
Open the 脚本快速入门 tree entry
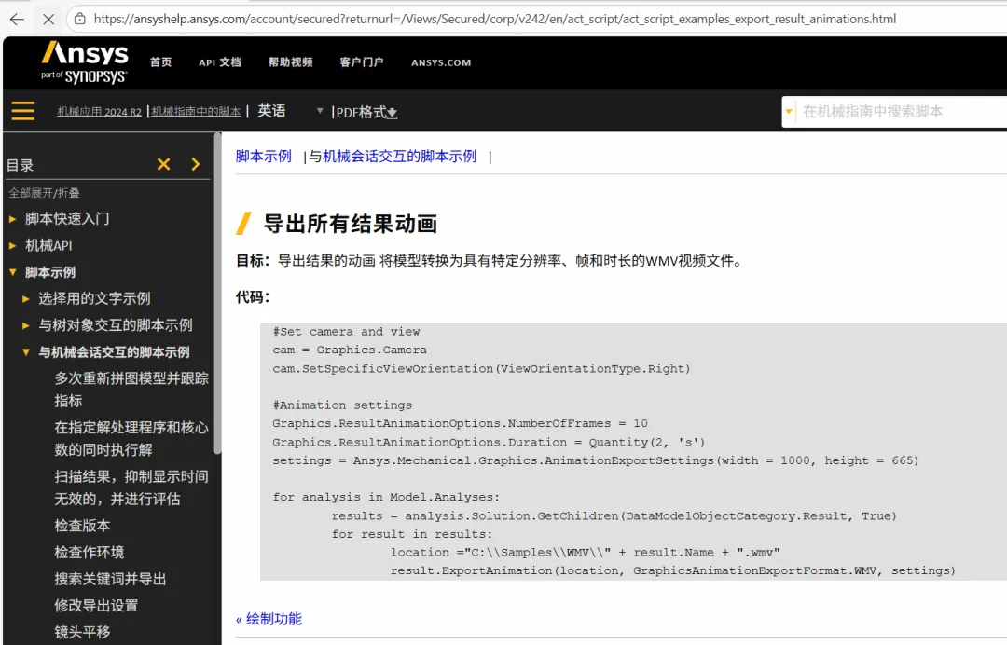pyautogui.click(x=67, y=219)
